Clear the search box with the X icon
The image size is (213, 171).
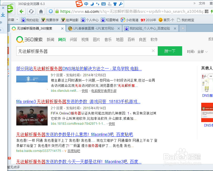coord(153,51)
